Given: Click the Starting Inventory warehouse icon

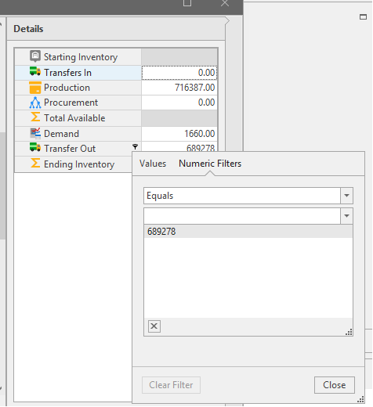Looking at the screenshot, I should point(35,56).
